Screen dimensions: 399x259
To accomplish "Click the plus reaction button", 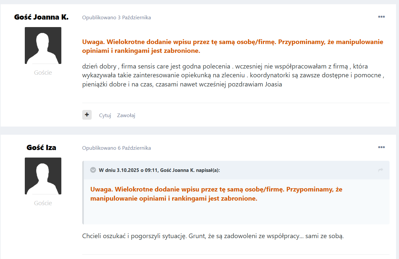I will [x=87, y=115].
